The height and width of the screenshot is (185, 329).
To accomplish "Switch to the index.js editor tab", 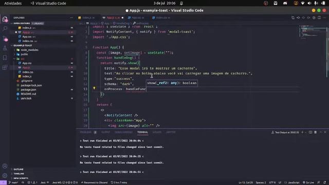I will coord(88,18).
